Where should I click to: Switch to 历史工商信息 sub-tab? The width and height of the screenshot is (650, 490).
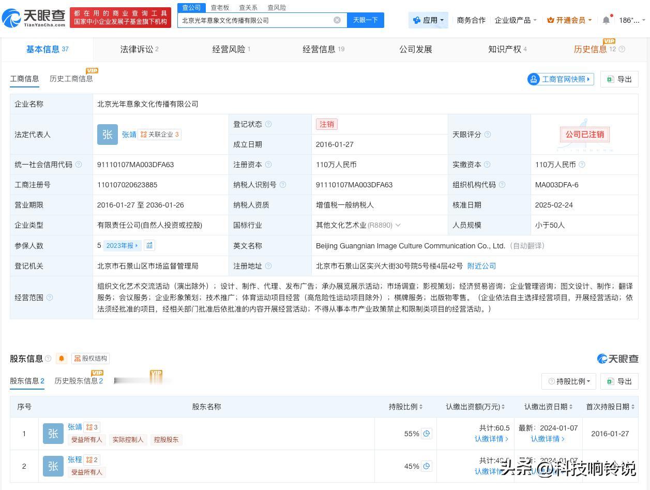coord(71,79)
